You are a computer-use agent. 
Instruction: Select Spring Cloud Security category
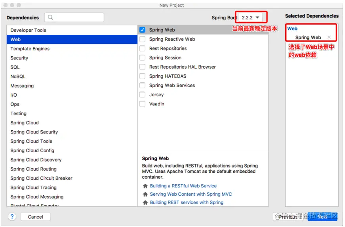tap(72, 132)
